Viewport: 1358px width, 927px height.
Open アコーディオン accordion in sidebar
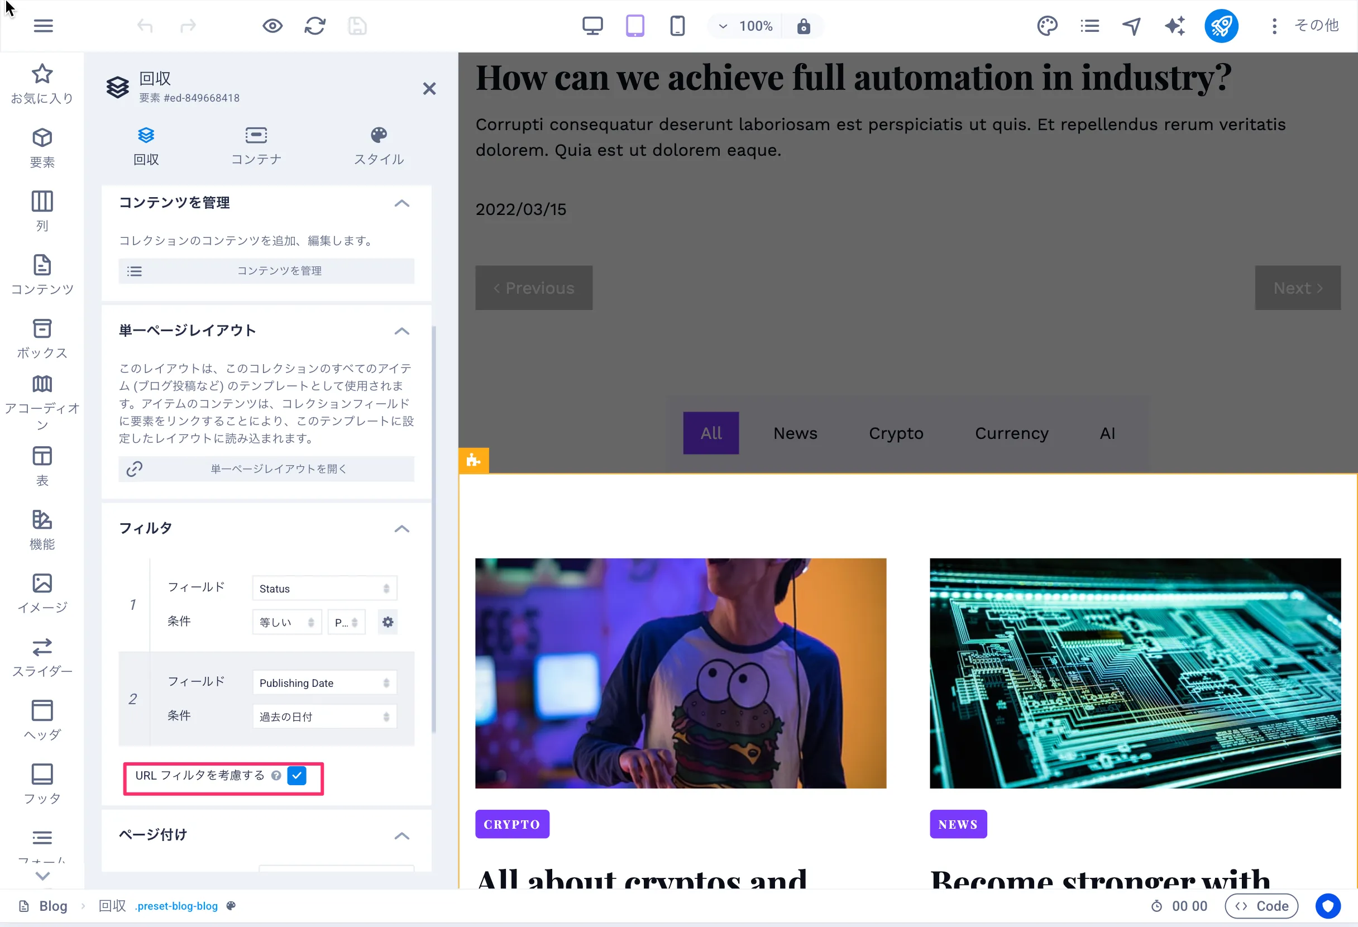[x=42, y=403]
